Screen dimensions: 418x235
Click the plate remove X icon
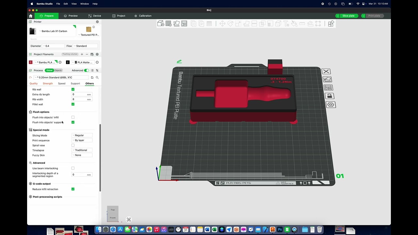tap(326, 71)
